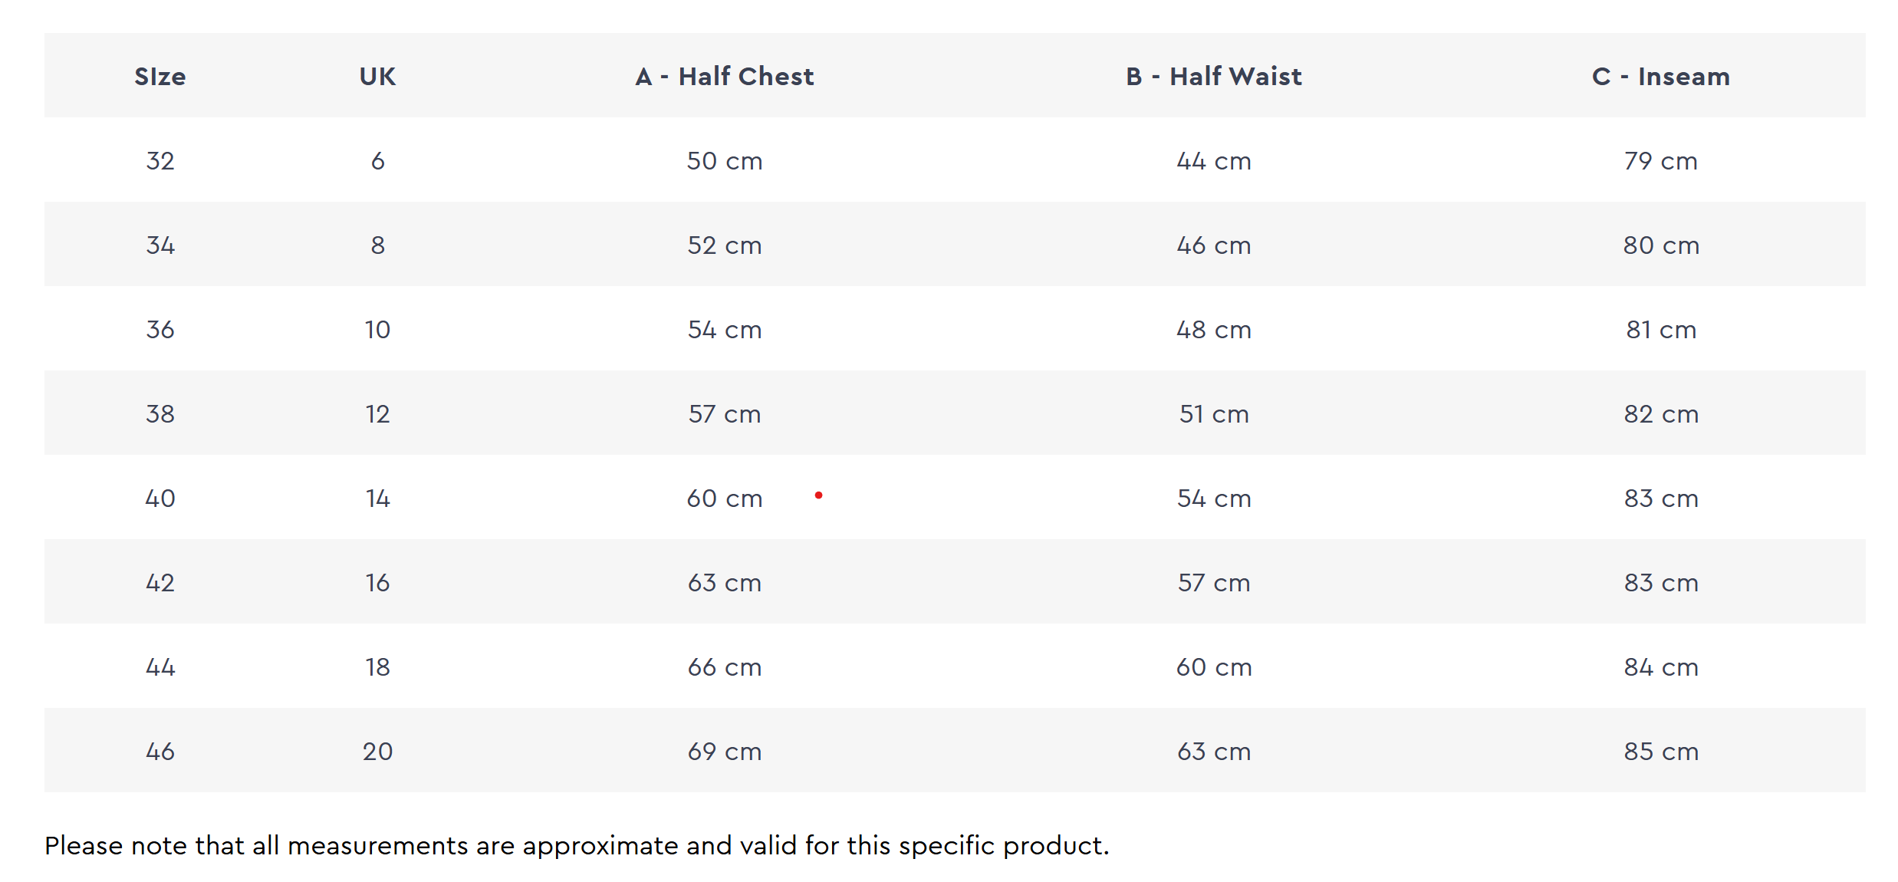This screenshot has width=1898, height=882.
Task: Click the UK column header
Action: [x=377, y=77]
